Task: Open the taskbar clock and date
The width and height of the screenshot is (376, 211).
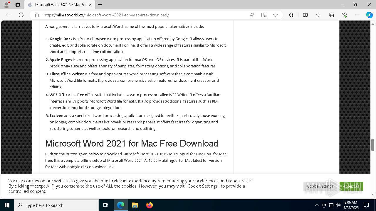Action: [351, 205]
